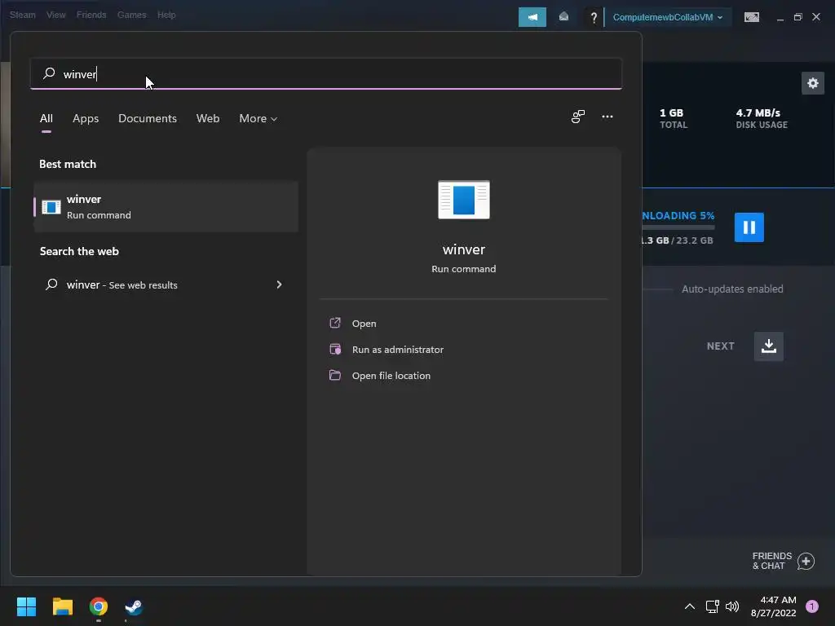The width and height of the screenshot is (835, 626).
Task: Click the search box containing winver
Action: tap(326, 74)
